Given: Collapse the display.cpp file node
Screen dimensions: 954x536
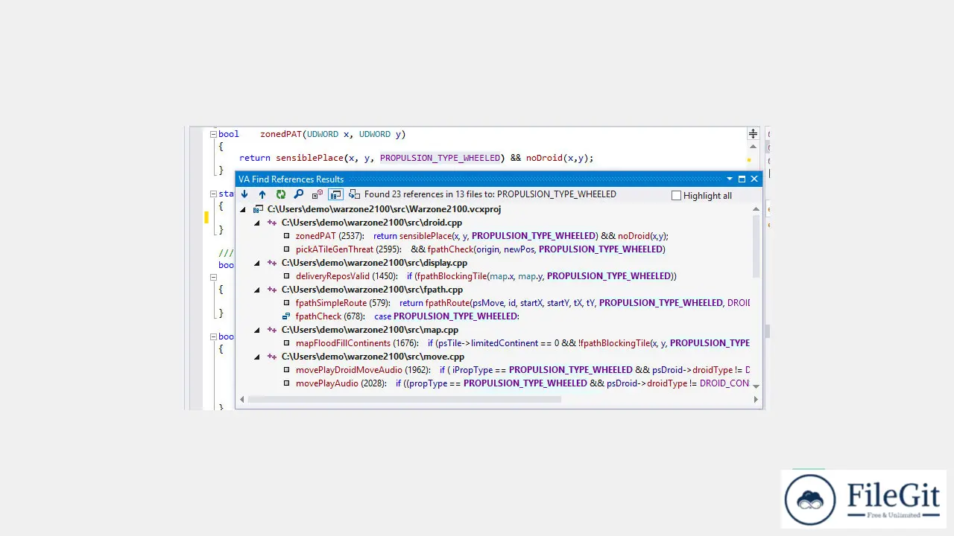Looking at the screenshot, I should (257, 263).
